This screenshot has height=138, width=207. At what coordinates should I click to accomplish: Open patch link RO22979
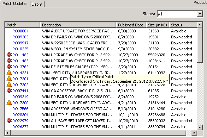click(20, 121)
